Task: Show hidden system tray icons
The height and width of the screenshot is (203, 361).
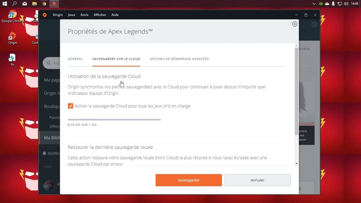Action: pos(314,4)
